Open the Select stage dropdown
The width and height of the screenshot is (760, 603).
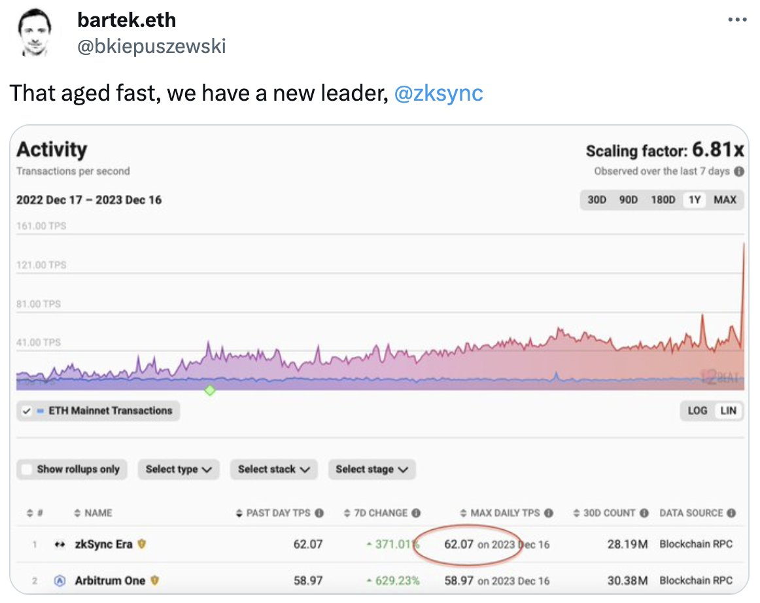(x=371, y=469)
